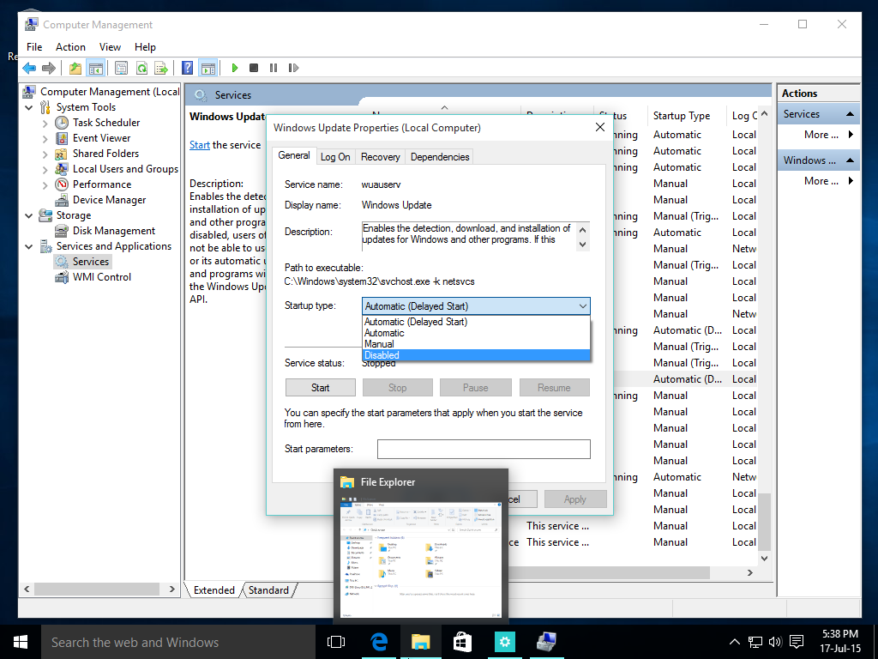This screenshot has height=659, width=878.
Task: Collapse the Services section in Actions pane
Action: [850, 114]
